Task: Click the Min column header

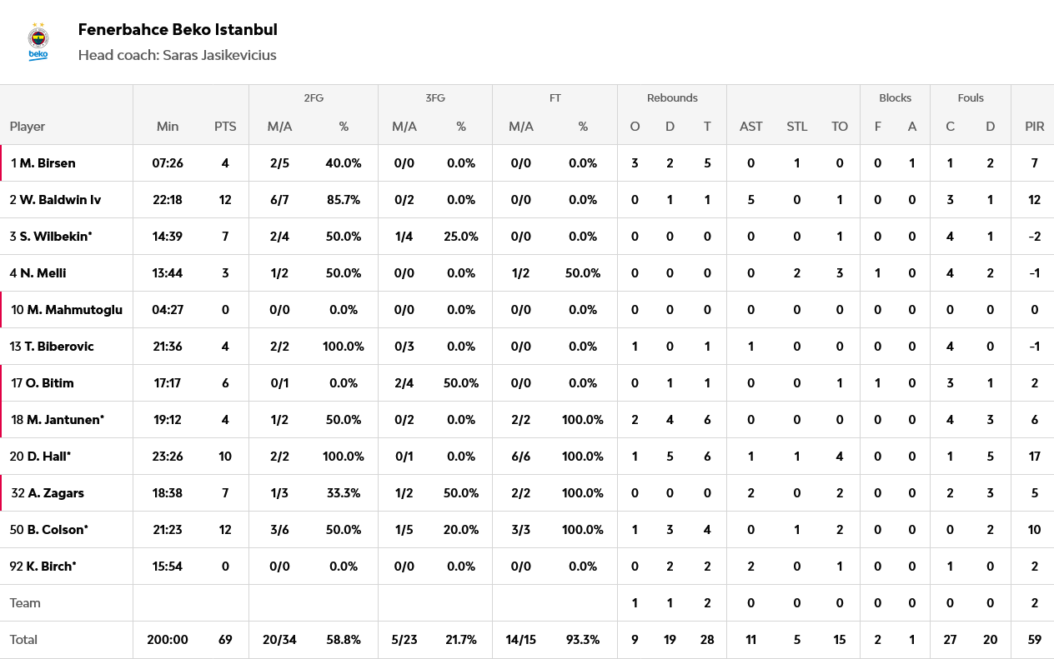Action: click(168, 127)
